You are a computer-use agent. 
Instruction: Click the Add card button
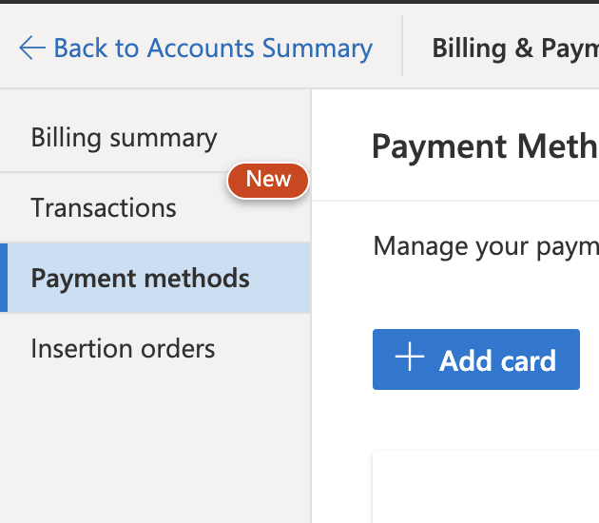(476, 359)
